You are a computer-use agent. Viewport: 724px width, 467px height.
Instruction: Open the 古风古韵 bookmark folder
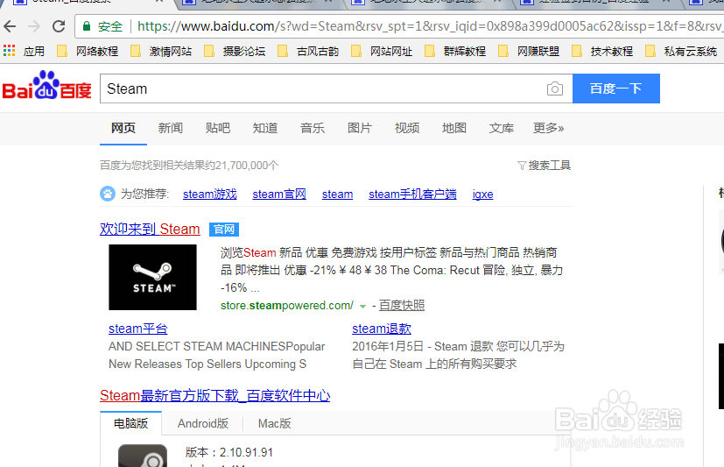point(308,51)
